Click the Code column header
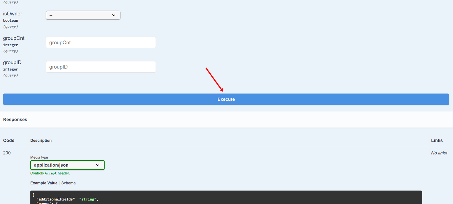The width and height of the screenshot is (453, 204). click(9, 141)
